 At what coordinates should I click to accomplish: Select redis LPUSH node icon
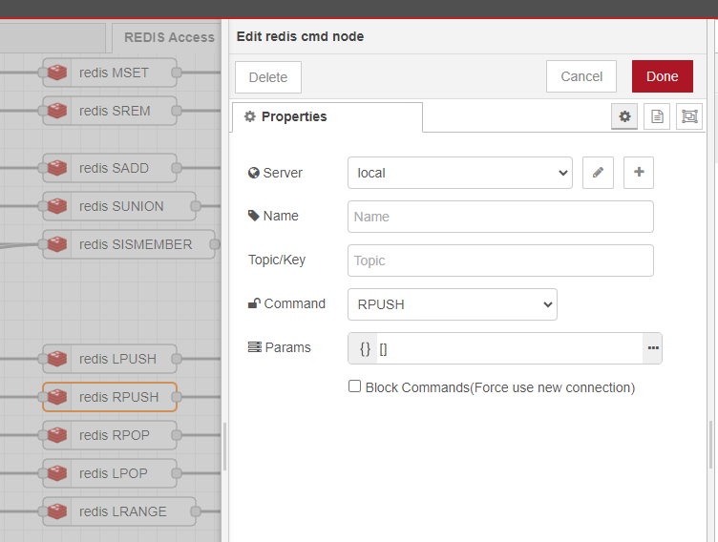[57, 359]
